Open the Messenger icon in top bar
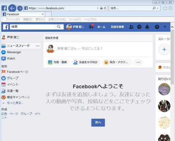The width and height of the screenshot is (175, 141). (139, 27)
